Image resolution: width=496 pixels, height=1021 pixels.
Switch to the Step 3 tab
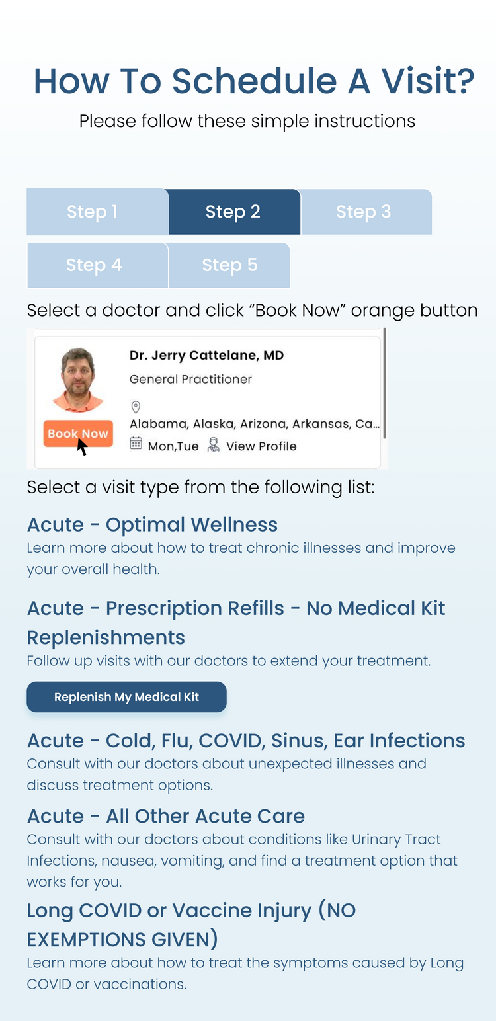point(363,212)
